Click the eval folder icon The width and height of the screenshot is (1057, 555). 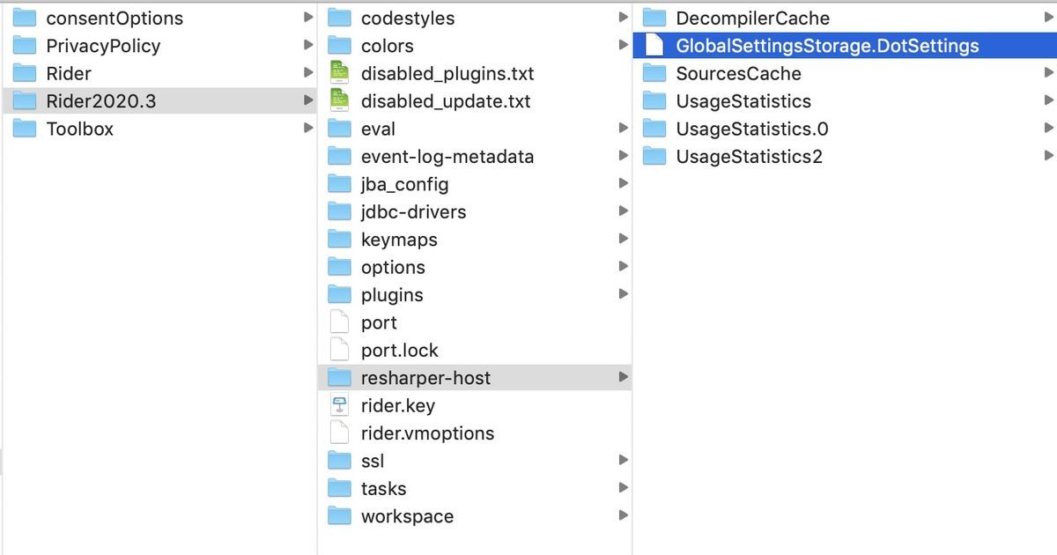[339, 129]
